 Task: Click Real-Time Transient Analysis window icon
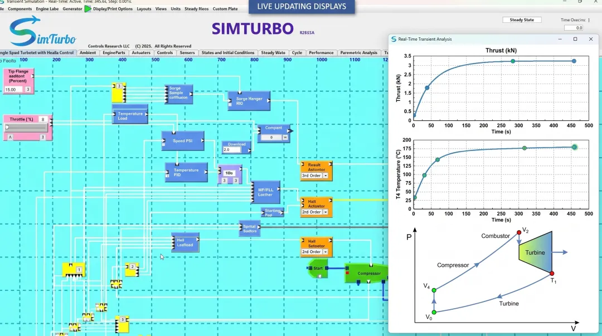pyautogui.click(x=394, y=39)
